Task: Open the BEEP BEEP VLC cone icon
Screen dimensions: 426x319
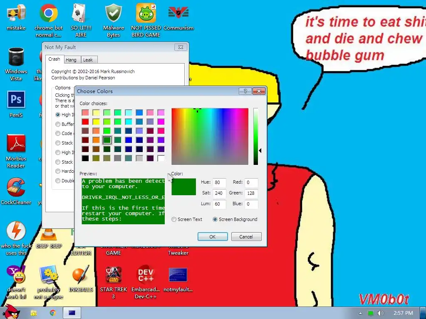Action: tap(49, 238)
